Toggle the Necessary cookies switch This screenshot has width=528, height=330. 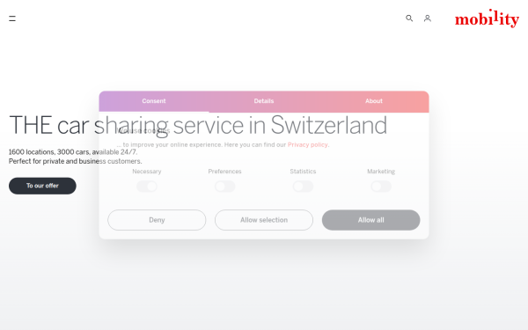[x=147, y=187]
